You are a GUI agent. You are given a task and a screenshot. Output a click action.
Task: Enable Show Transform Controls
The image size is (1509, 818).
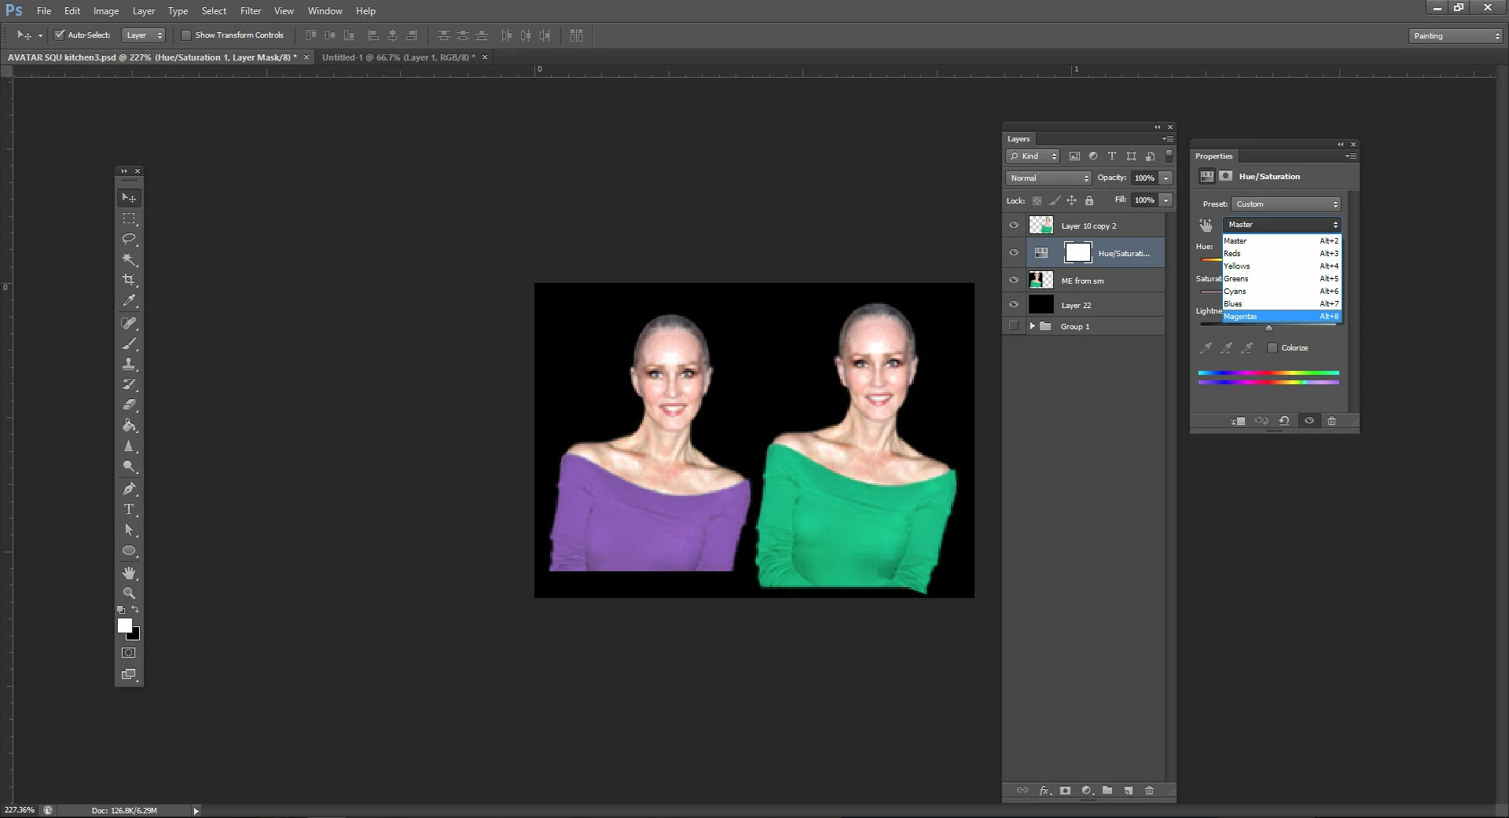click(x=186, y=35)
